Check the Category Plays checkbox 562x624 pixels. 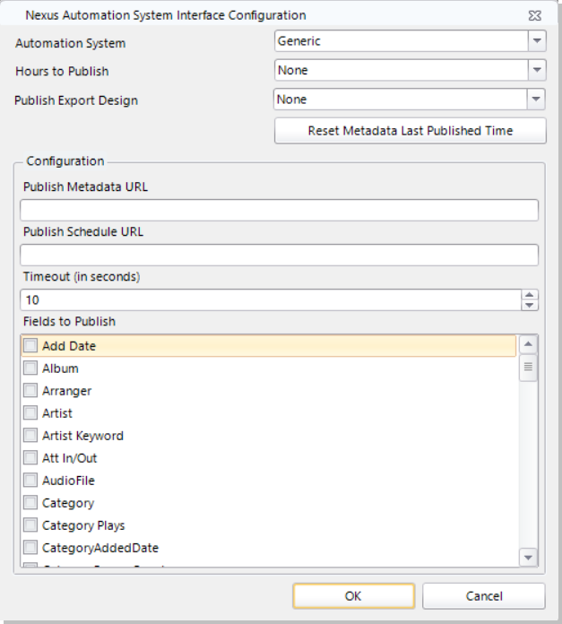click(x=30, y=524)
